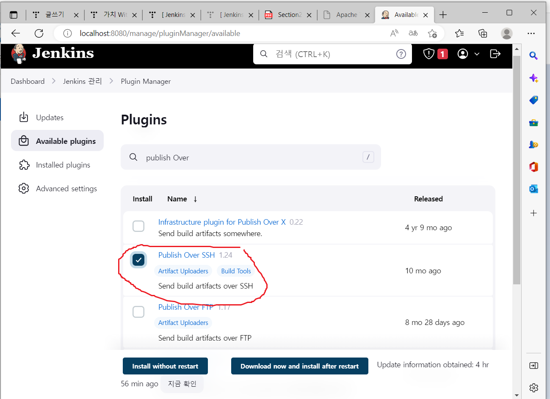The image size is (550, 399).
Task: Check Infrastructure plugin for Publish Over X checkbox
Action: 138,226
